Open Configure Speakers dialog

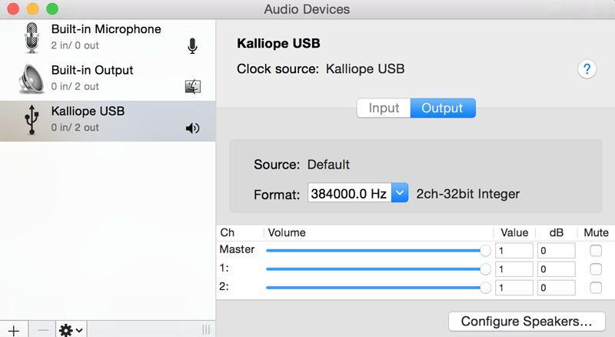(527, 322)
